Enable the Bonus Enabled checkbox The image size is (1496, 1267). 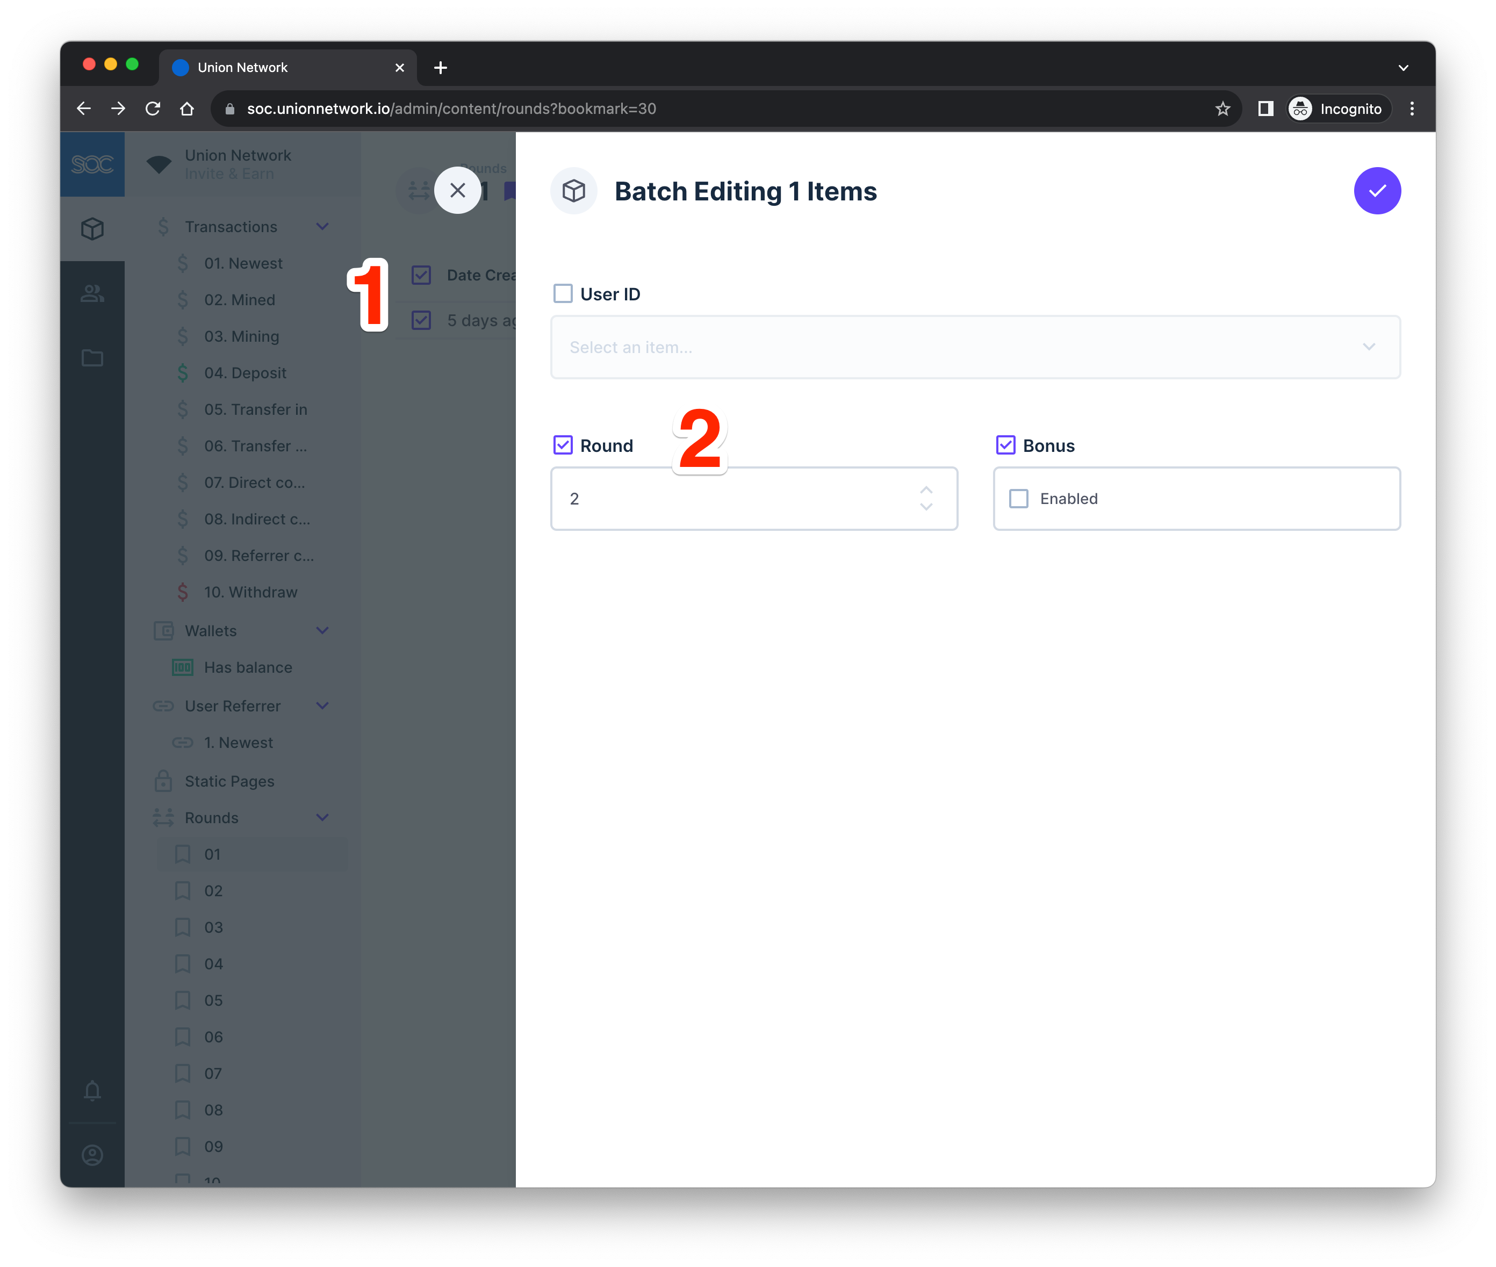(x=1018, y=499)
